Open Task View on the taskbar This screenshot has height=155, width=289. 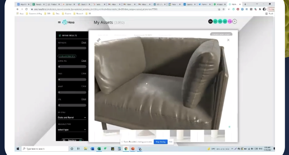click(x=78, y=149)
